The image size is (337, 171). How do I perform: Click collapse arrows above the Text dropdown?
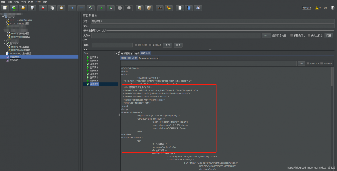(x=85, y=49)
